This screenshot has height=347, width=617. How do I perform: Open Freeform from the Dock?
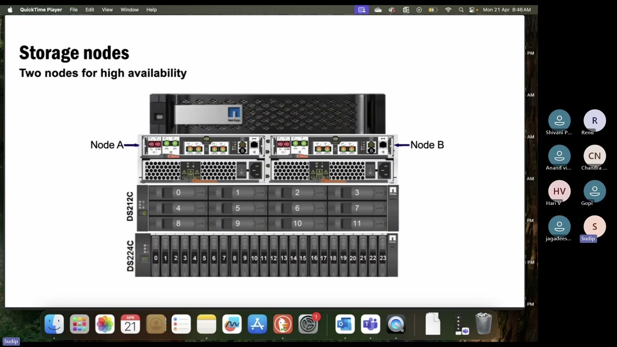tap(232, 324)
